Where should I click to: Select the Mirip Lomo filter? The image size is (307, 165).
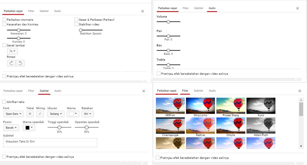coord(200,106)
